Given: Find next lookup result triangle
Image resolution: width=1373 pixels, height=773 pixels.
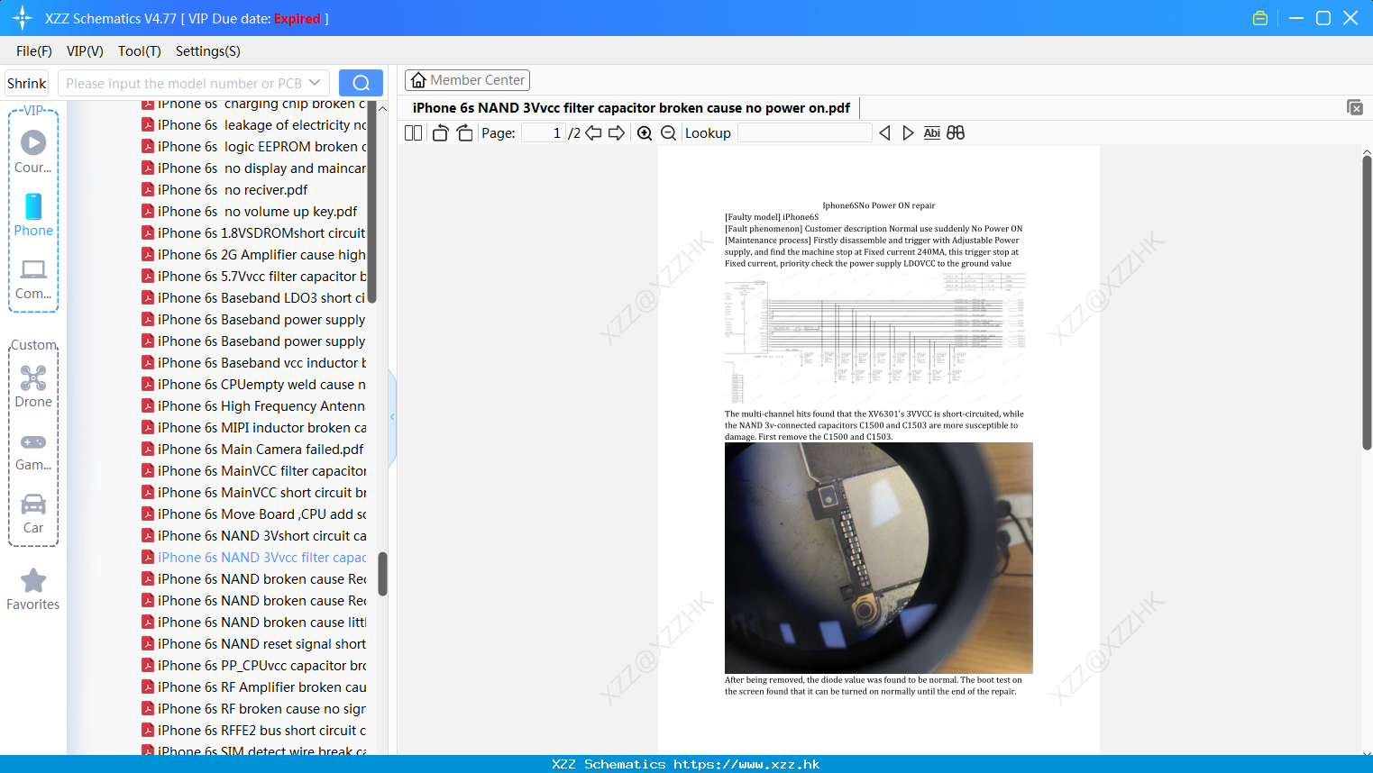Looking at the screenshot, I should (x=908, y=133).
